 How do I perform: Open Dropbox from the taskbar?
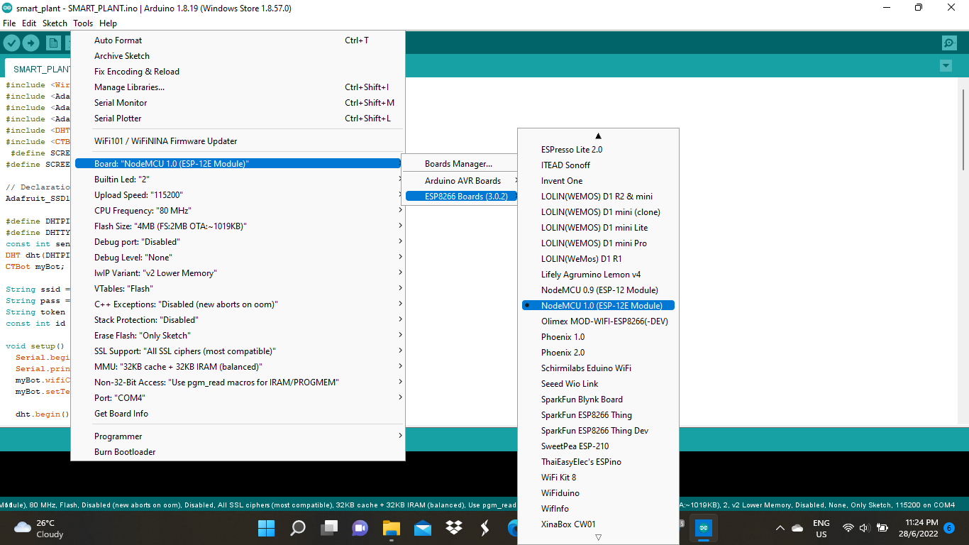click(454, 528)
